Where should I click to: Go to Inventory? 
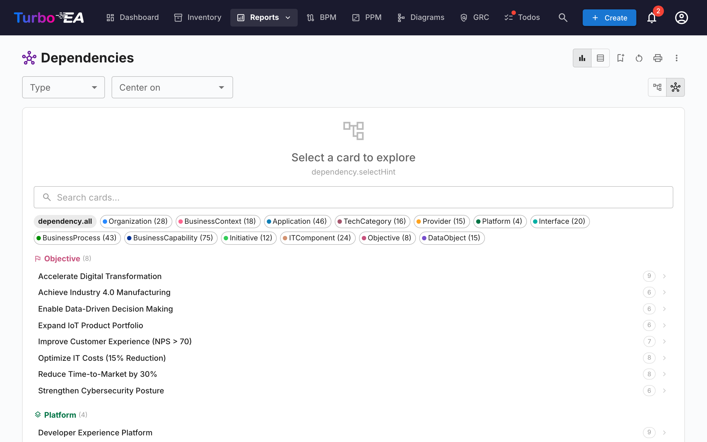point(198,17)
